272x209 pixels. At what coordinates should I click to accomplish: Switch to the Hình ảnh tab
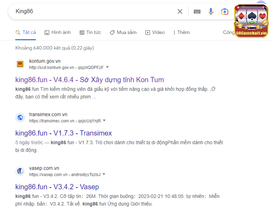click(57, 33)
